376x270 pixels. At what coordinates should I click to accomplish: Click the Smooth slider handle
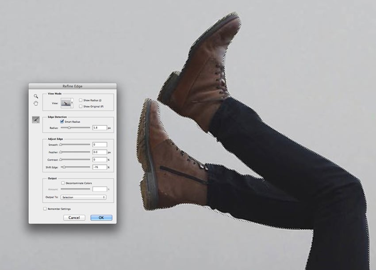pyautogui.click(x=61, y=145)
